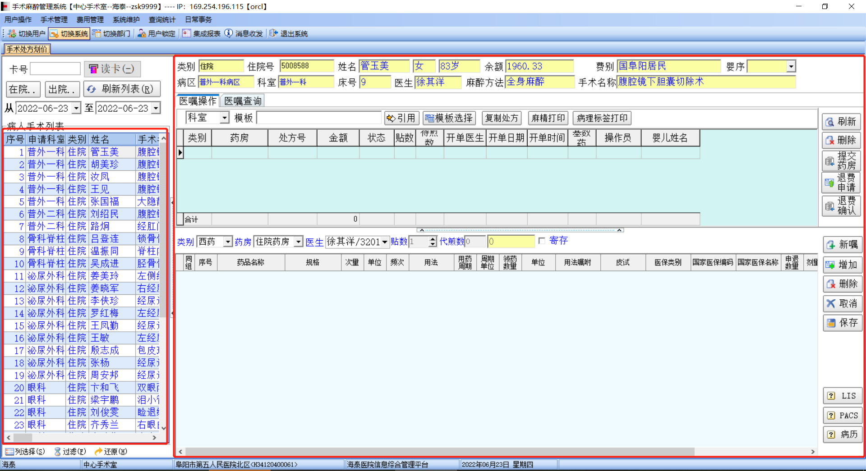Screen dimensions: 866x471
Task: Click the 退费确认 refund confirm button
Action: point(841,206)
